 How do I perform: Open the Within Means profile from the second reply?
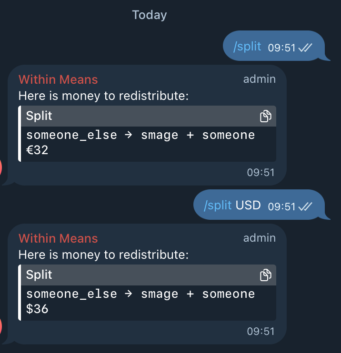pos(58,238)
